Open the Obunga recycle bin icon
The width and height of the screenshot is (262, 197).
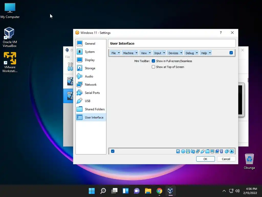[249, 161]
